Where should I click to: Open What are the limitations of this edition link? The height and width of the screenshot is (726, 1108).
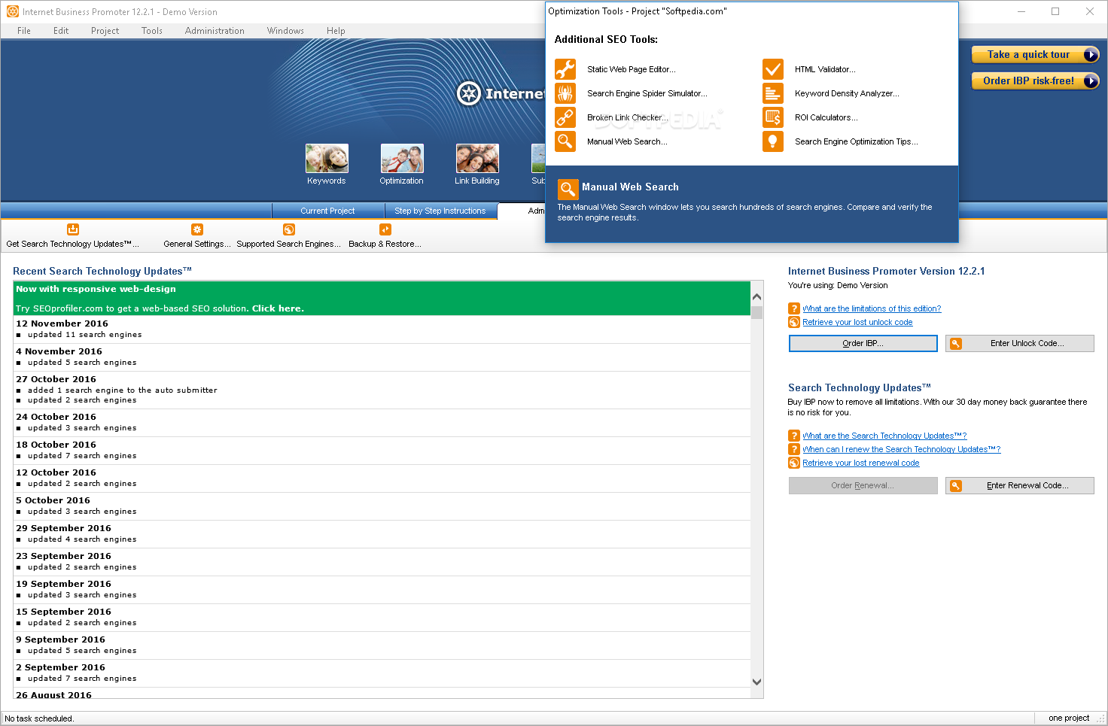point(872,308)
